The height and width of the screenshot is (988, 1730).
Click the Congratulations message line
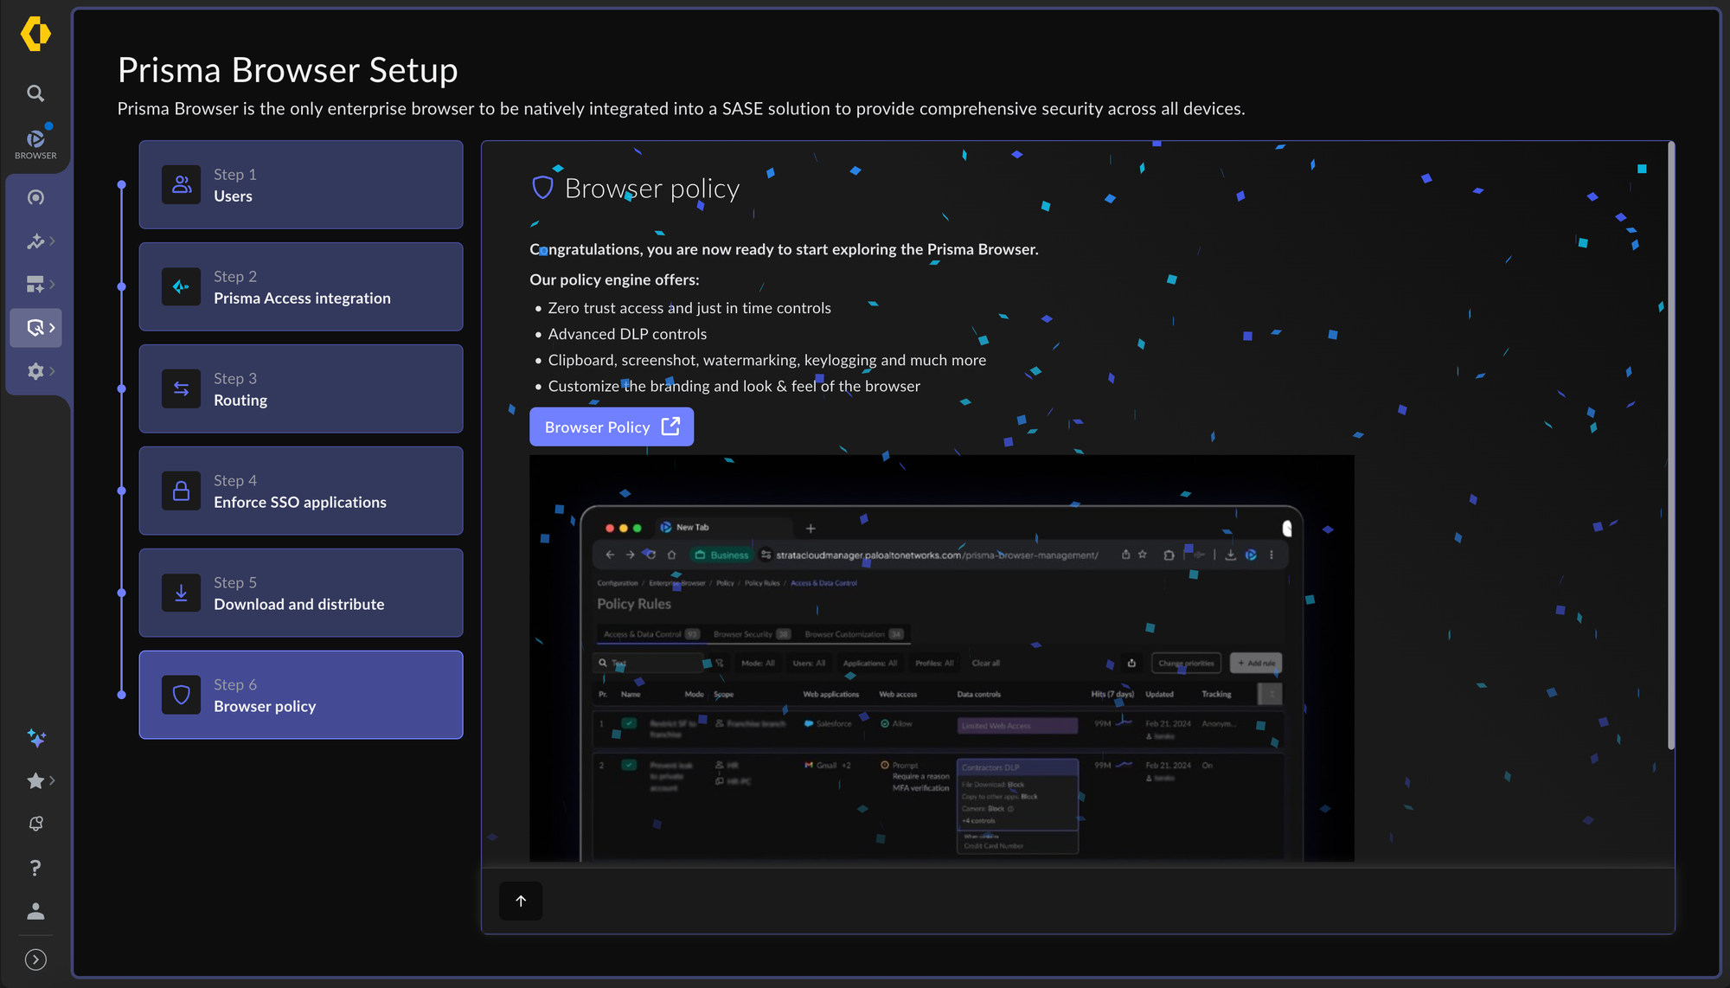coord(784,249)
